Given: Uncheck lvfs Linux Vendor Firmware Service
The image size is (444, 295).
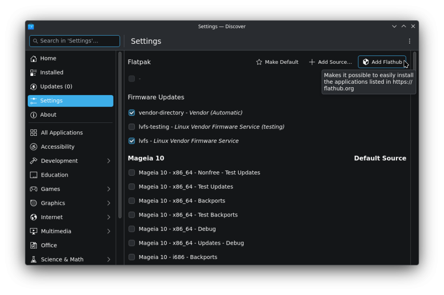Looking at the screenshot, I should (x=132, y=141).
